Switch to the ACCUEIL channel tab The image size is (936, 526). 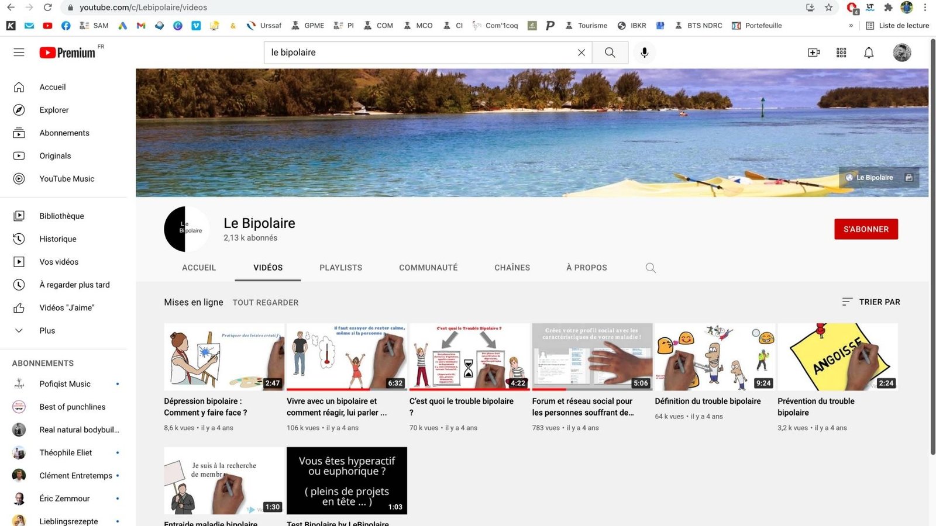[x=199, y=268]
